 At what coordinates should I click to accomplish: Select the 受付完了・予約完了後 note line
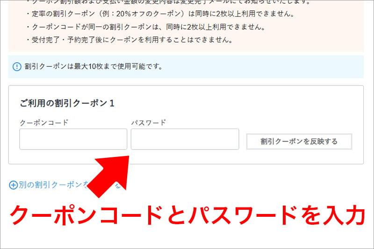[129, 40]
